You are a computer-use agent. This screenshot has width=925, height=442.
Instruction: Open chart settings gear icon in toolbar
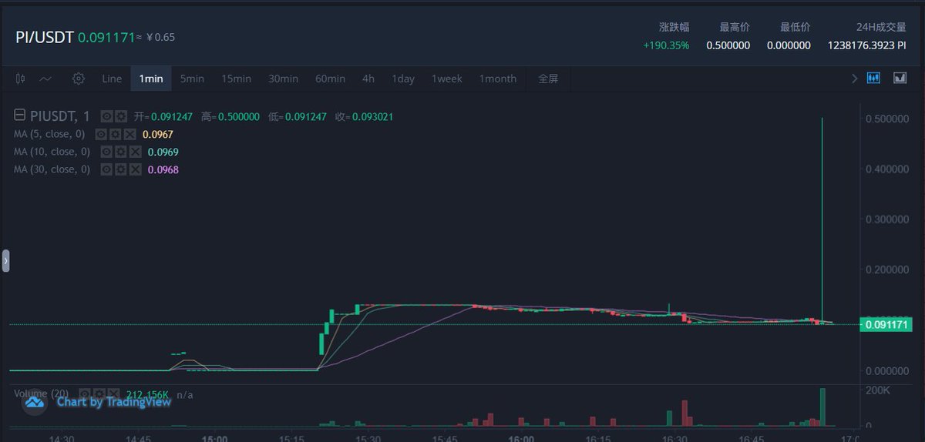78,79
